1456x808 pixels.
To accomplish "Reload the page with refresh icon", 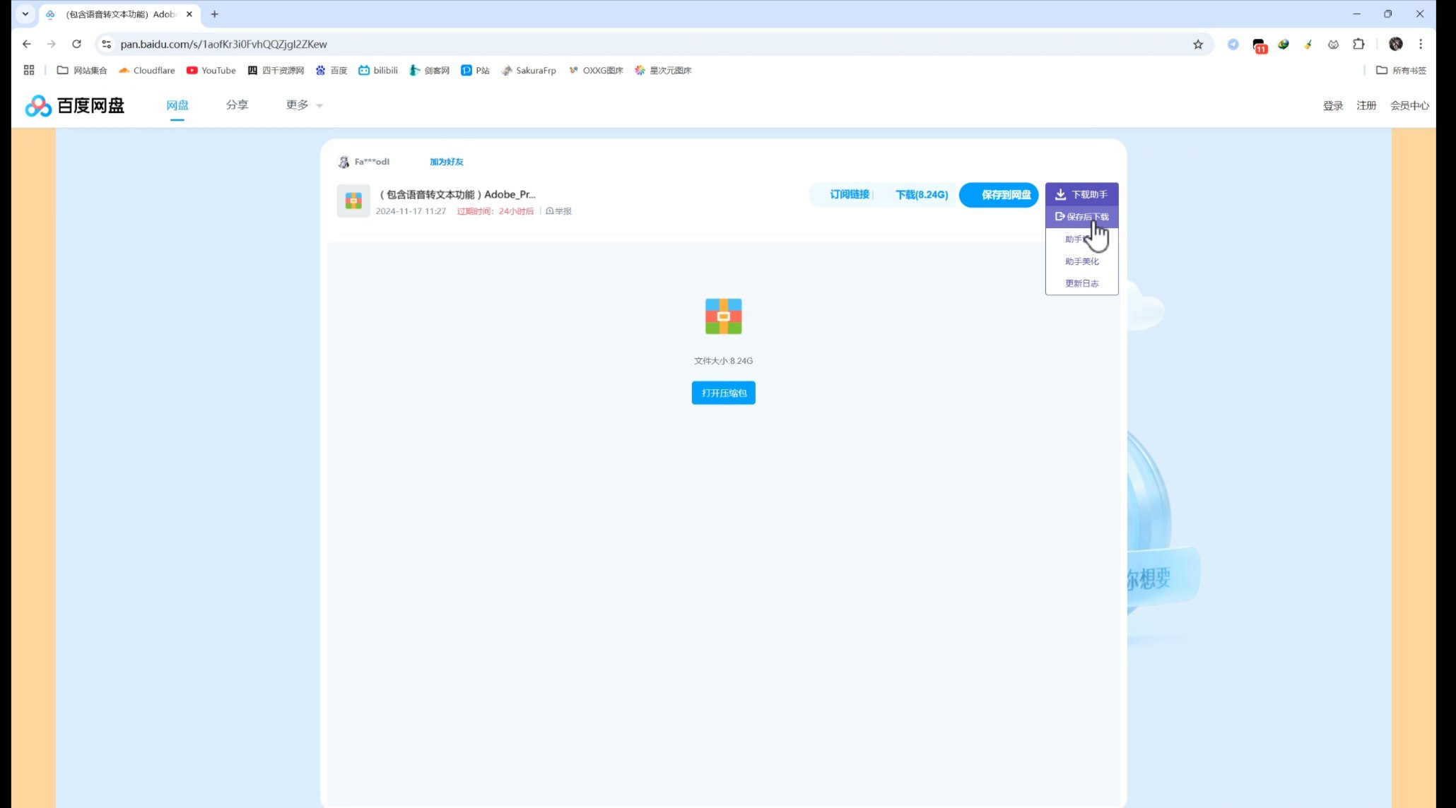I will click(76, 44).
